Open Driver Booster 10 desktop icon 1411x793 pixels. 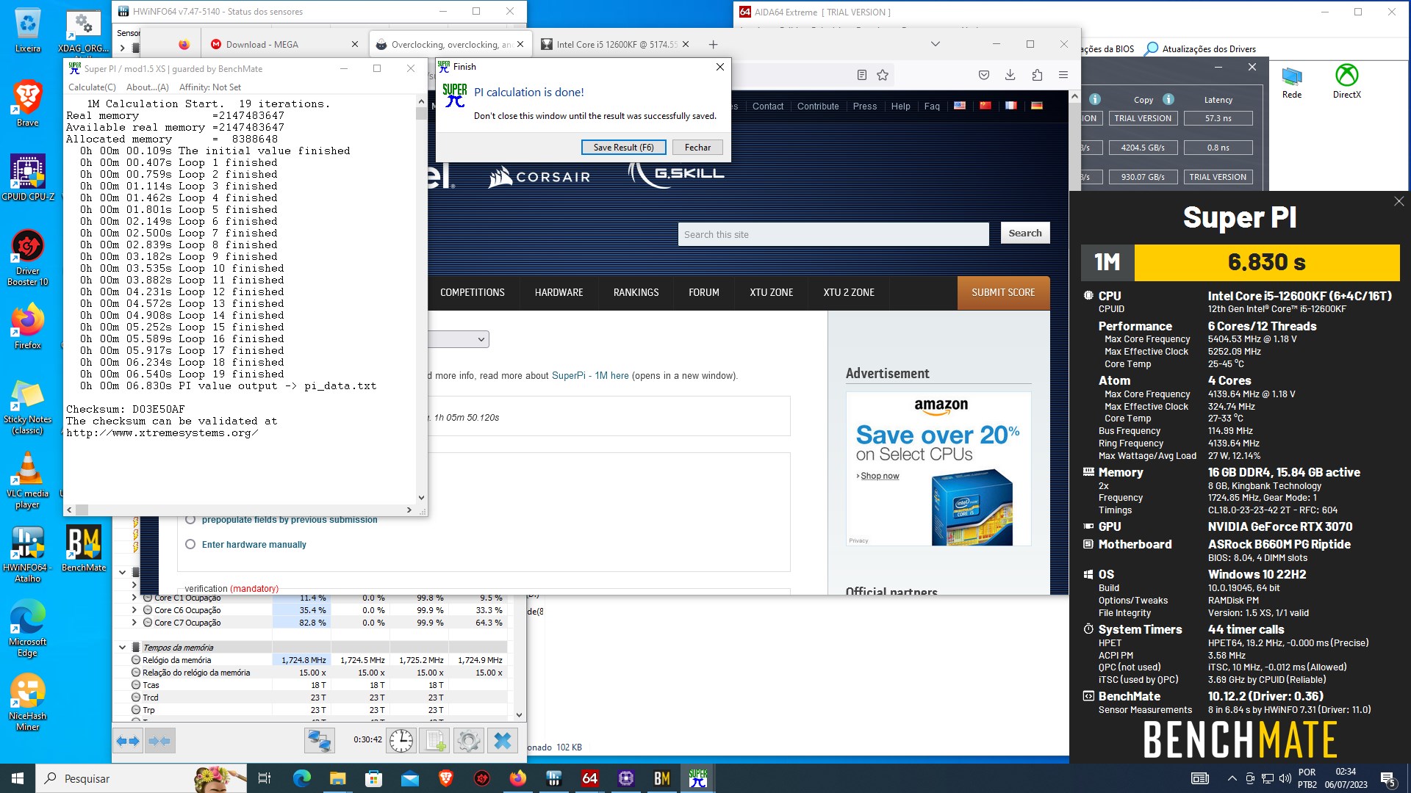pos(28,258)
